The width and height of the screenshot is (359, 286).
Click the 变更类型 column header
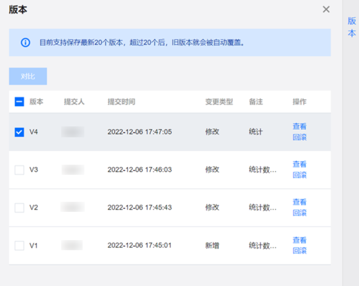[219, 102]
